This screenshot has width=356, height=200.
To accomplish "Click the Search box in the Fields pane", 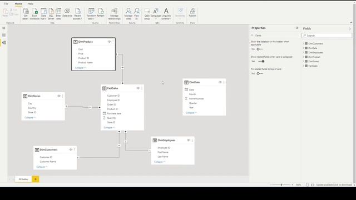I will [327, 36].
